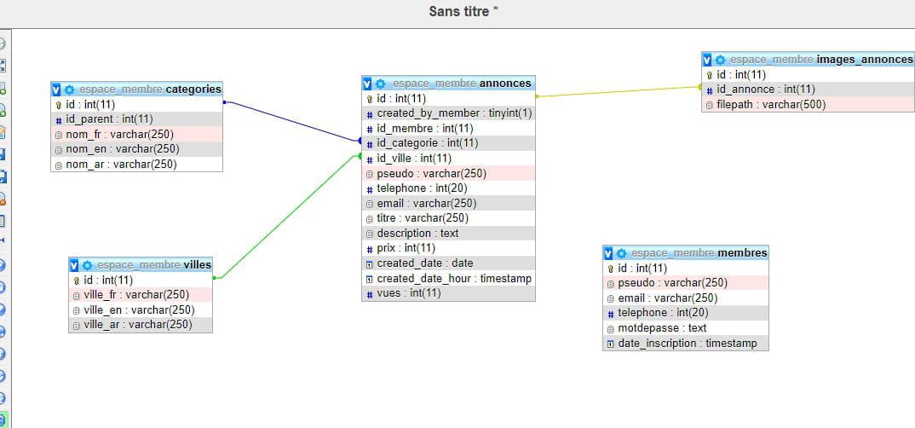Viewport: 915px width, 428px height.
Task: Click the numeric icon beside id_categorie
Action: [x=370, y=144]
